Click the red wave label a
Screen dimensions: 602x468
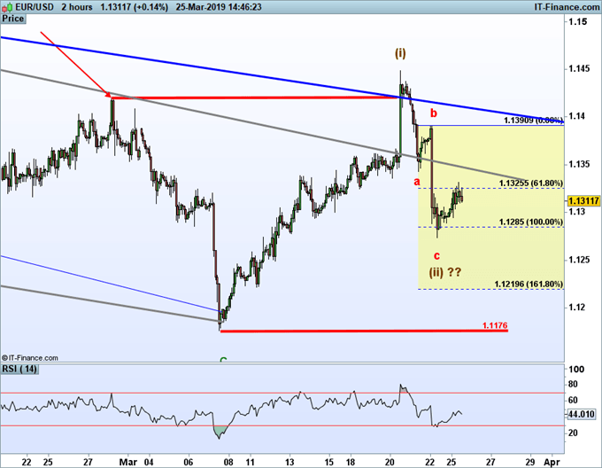417,182
